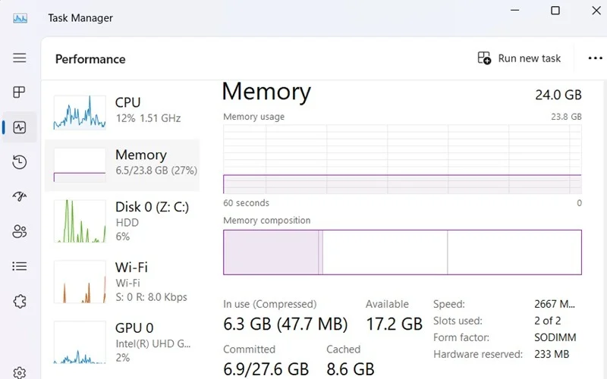The height and width of the screenshot is (379, 607).
Task: Click the Intel(R) UHD G... GPU name
Action: 153,343
